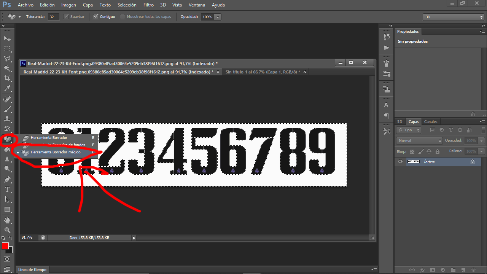
Task: Hide the Índice layer eye icon
Action: coord(400,162)
